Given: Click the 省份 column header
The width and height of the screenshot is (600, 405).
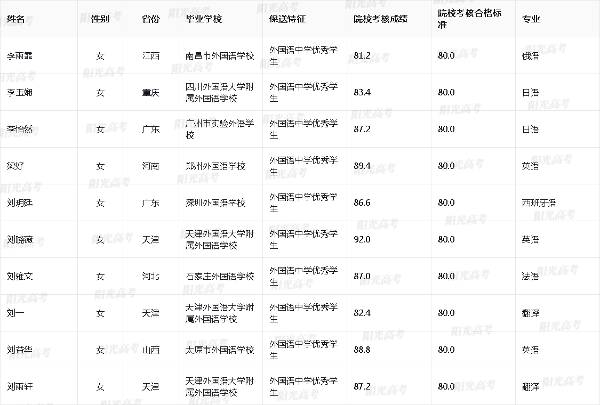Looking at the screenshot, I should pos(150,19).
